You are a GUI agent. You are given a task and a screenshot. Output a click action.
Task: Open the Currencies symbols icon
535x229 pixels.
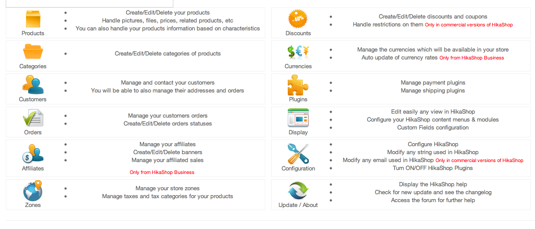(x=298, y=52)
